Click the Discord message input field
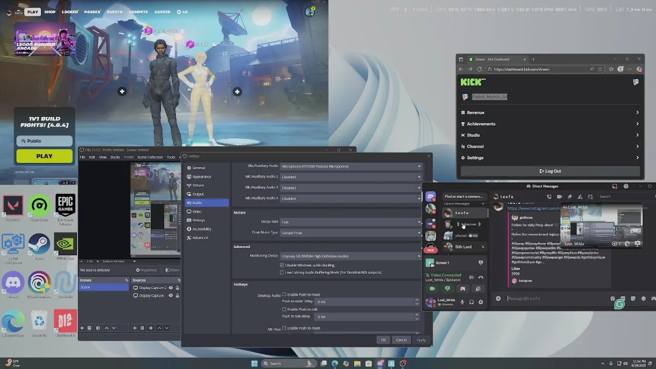This screenshot has width=656, height=369. (x=556, y=298)
